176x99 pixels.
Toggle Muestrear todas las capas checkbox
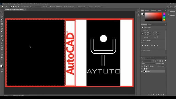(x=64, y=7)
